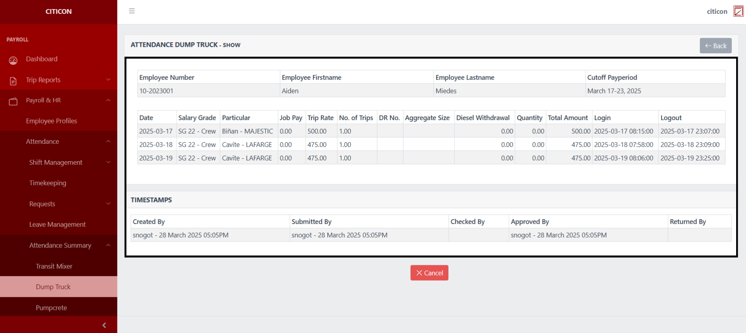
Task: Collapse sidebar using bottom arrow icon
Action: coord(104,325)
